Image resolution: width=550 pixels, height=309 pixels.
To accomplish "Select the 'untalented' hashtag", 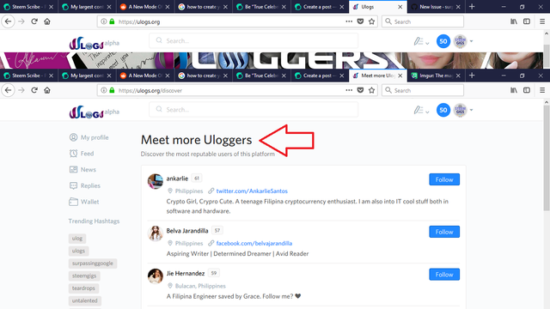I will [85, 300].
